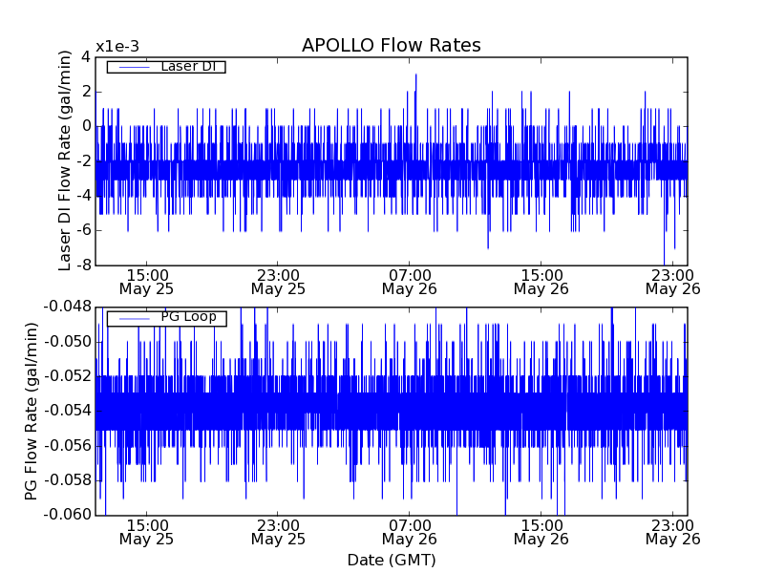Click the "x1e-3" scale multiplier label

[x=117, y=48]
